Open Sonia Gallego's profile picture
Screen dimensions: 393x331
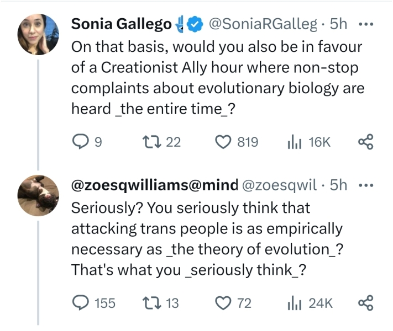pyautogui.click(x=39, y=34)
